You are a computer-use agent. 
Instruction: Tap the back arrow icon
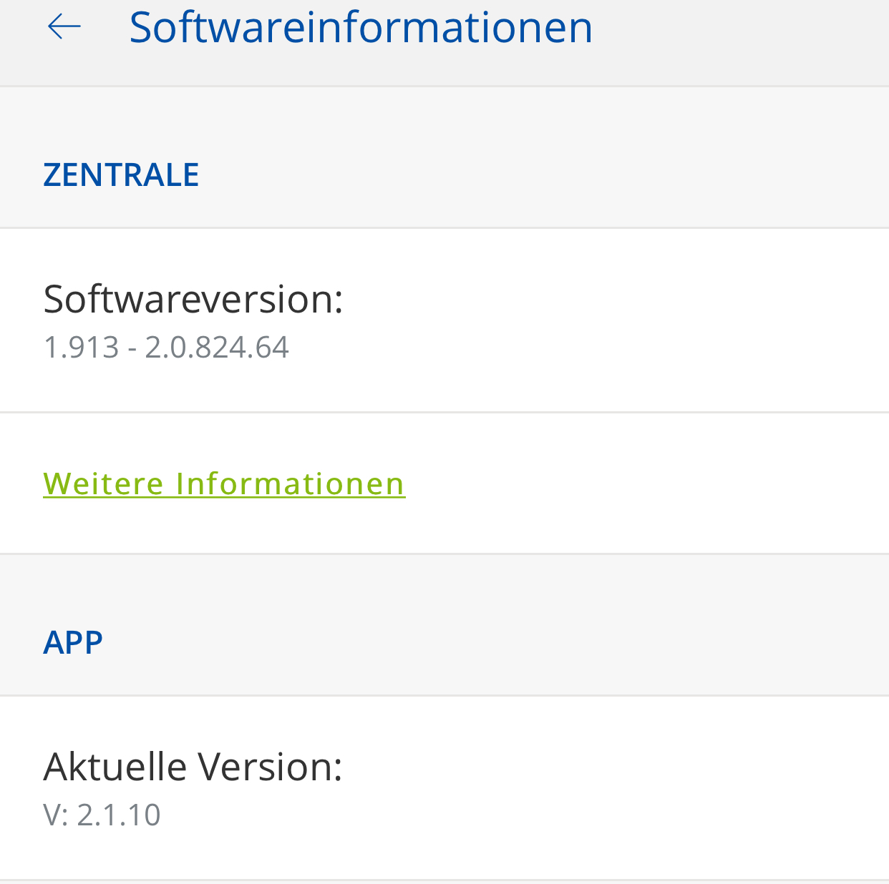click(x=64, y=27)
